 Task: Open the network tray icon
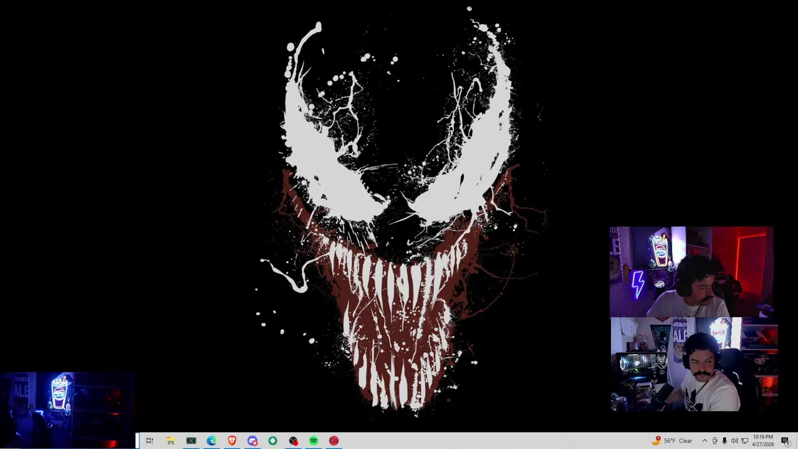pos(744,441)
